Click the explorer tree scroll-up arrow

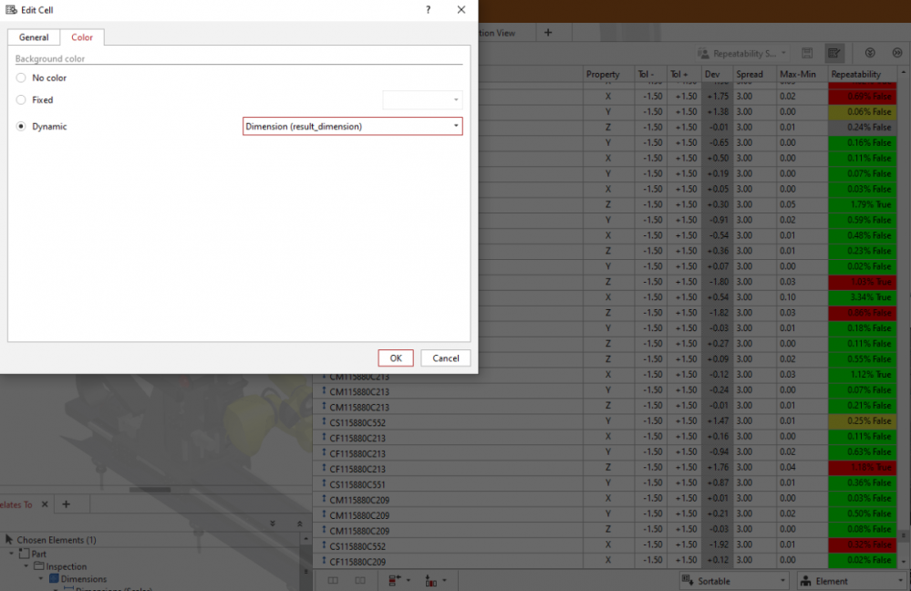click(x=306, y=539)
